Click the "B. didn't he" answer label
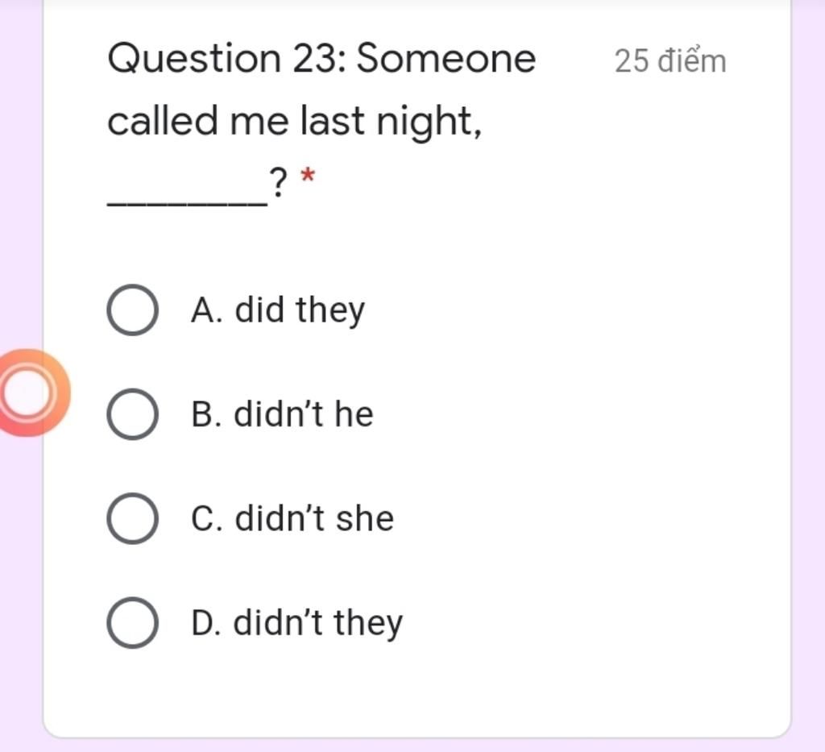 tap(283, 413)
